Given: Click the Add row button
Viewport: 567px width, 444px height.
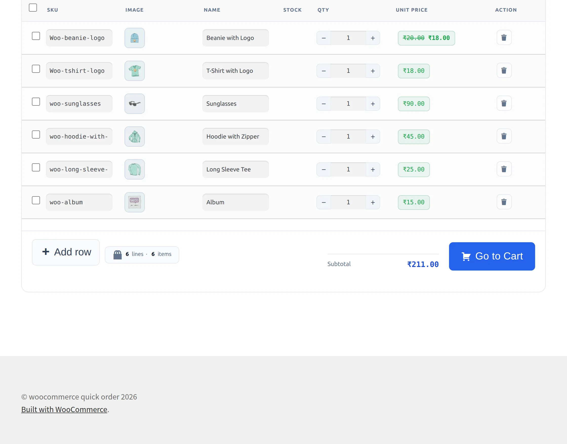Looking at the screenshot, I should pyautogui.click(x=66, y=252).
